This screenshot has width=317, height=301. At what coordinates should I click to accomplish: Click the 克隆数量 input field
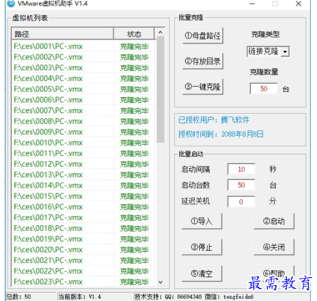point(264,89)
